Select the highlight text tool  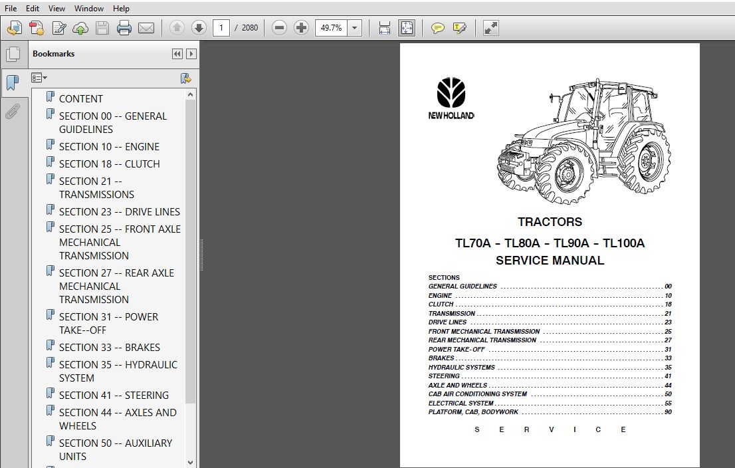[x=459, y=28]
